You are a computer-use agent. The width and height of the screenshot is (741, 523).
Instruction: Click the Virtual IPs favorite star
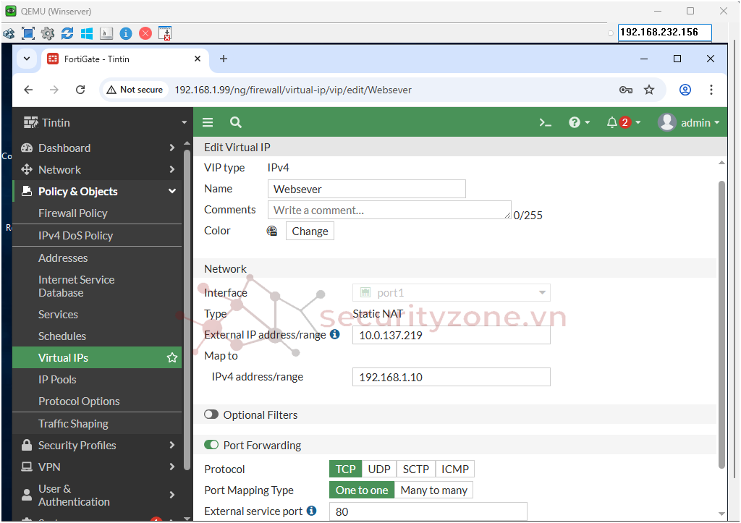click(172, 358)
